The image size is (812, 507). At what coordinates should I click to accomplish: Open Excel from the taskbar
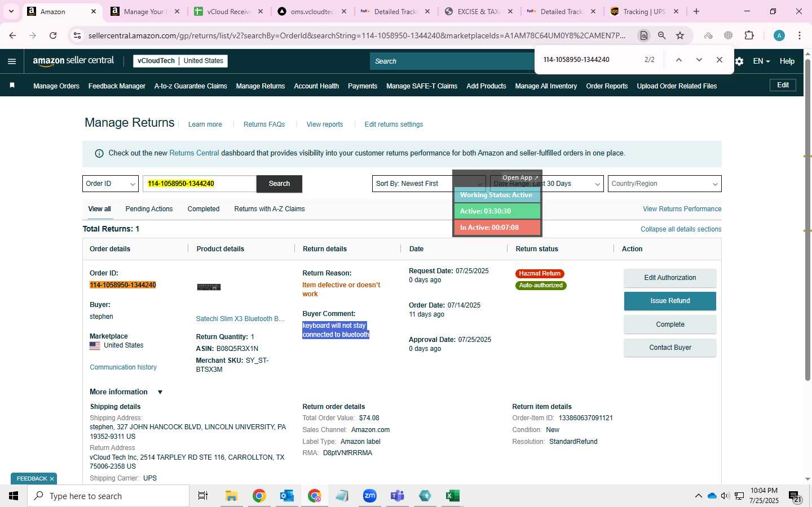pos(452,496)
